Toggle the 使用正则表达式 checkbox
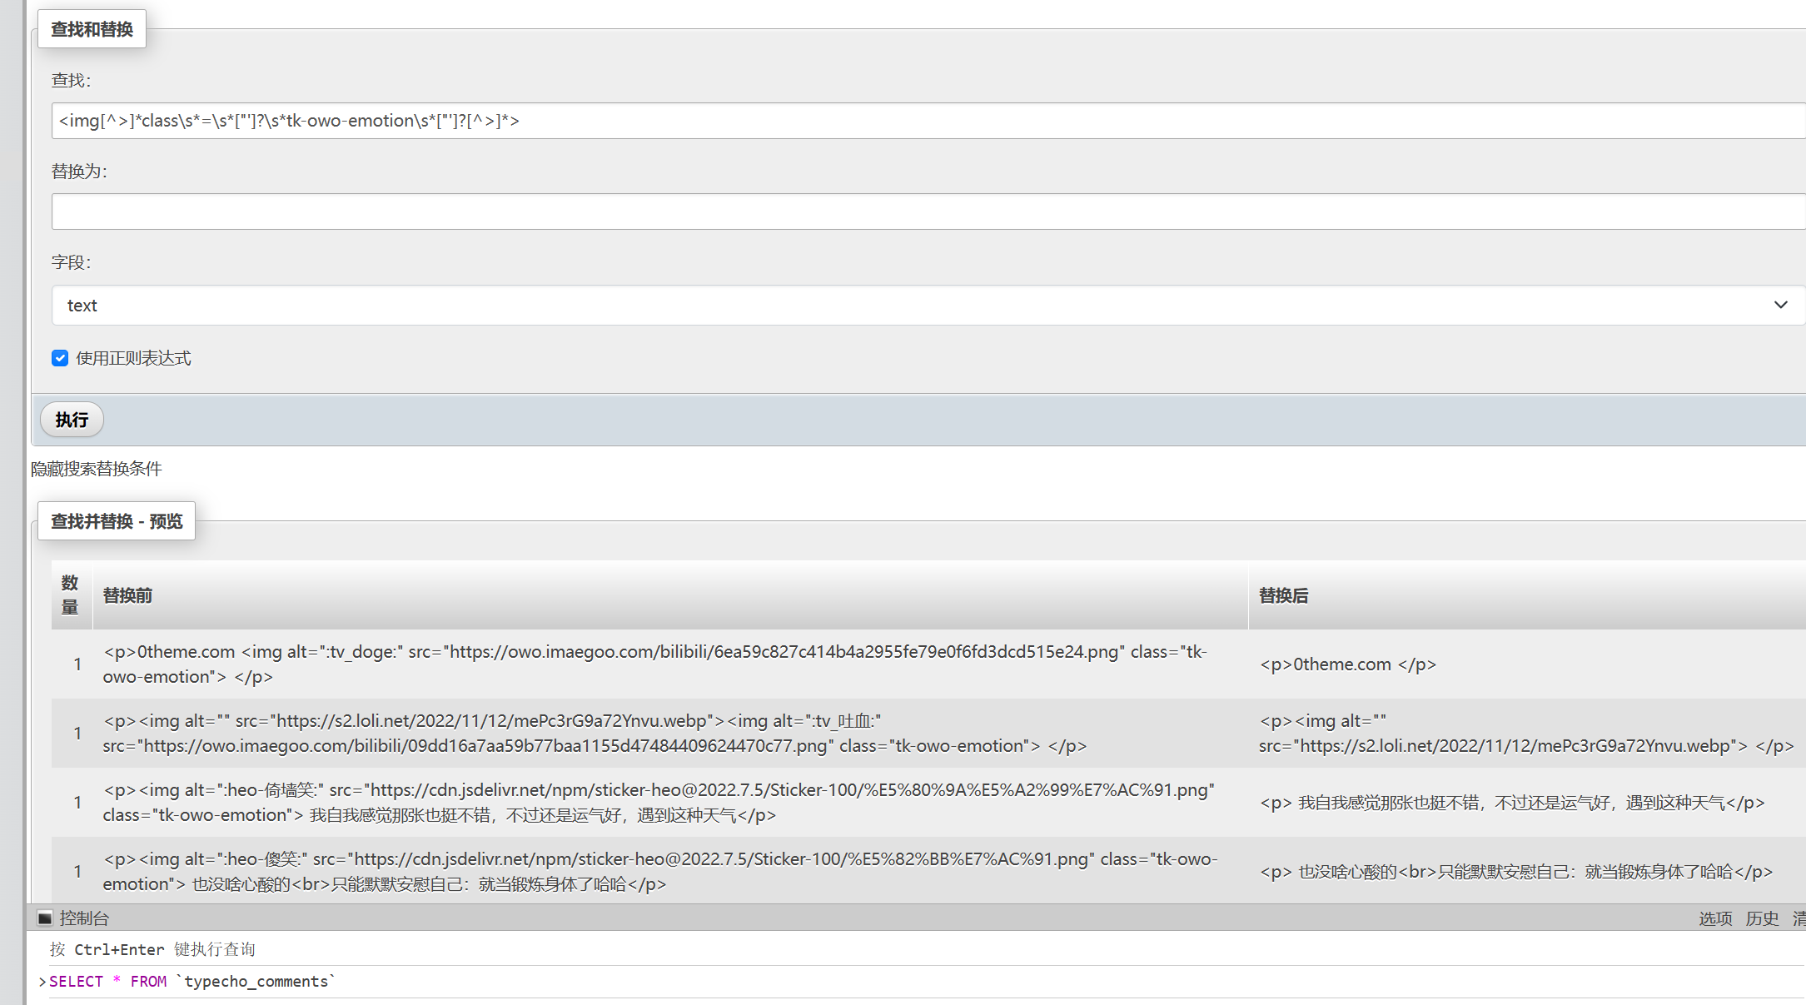This screenshot has height=1005, width=1806. coord(60,358)
